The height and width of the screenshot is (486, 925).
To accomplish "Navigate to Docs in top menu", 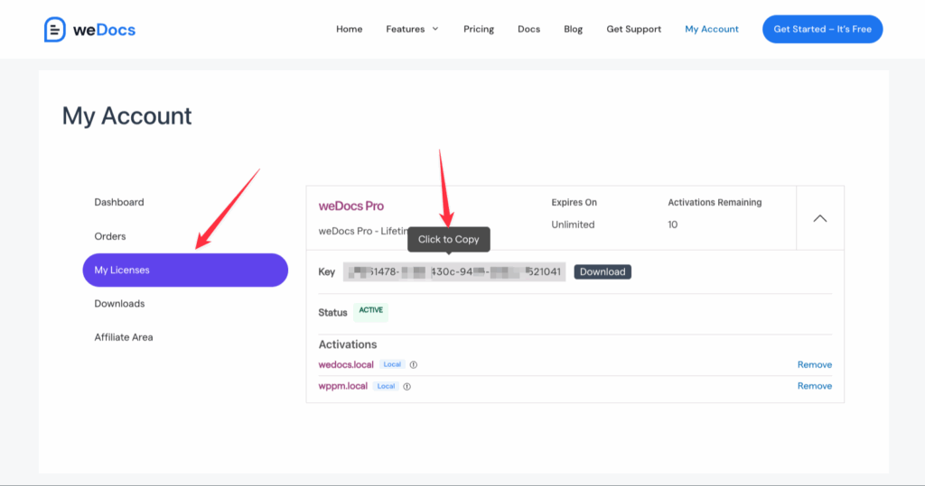I will (x=528, y=29).
